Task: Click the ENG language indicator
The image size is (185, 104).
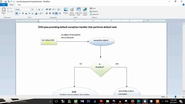Action: [166, 101]
